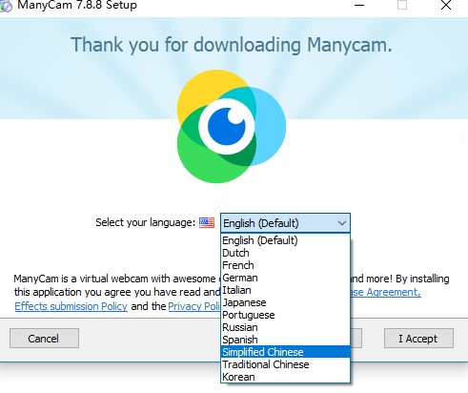
Task: Select Portuguese from the dropdown list
Action: coord(285,315)
